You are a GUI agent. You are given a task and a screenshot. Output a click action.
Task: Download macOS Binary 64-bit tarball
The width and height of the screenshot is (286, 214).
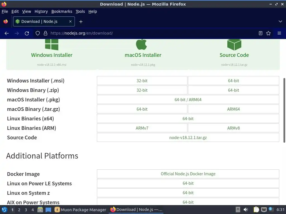click(x=142, y=109)
